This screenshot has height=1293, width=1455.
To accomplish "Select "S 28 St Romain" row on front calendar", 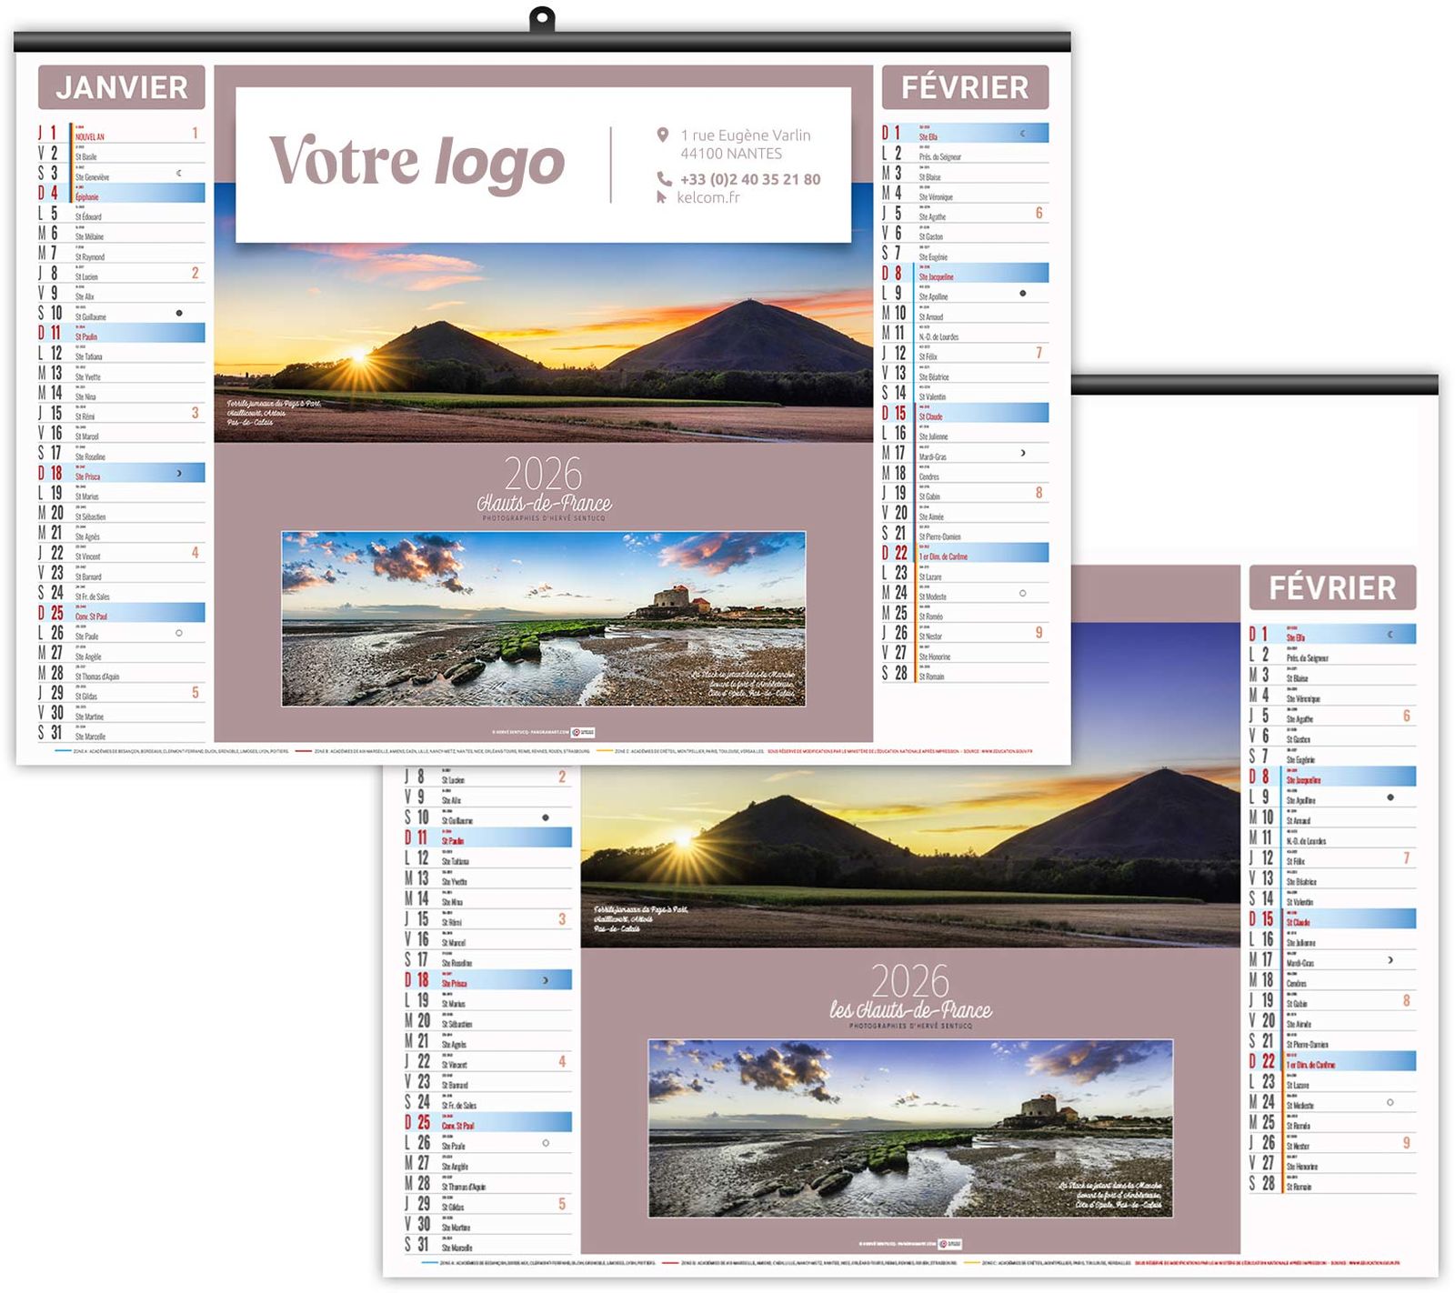I will [x=965, y=673].
